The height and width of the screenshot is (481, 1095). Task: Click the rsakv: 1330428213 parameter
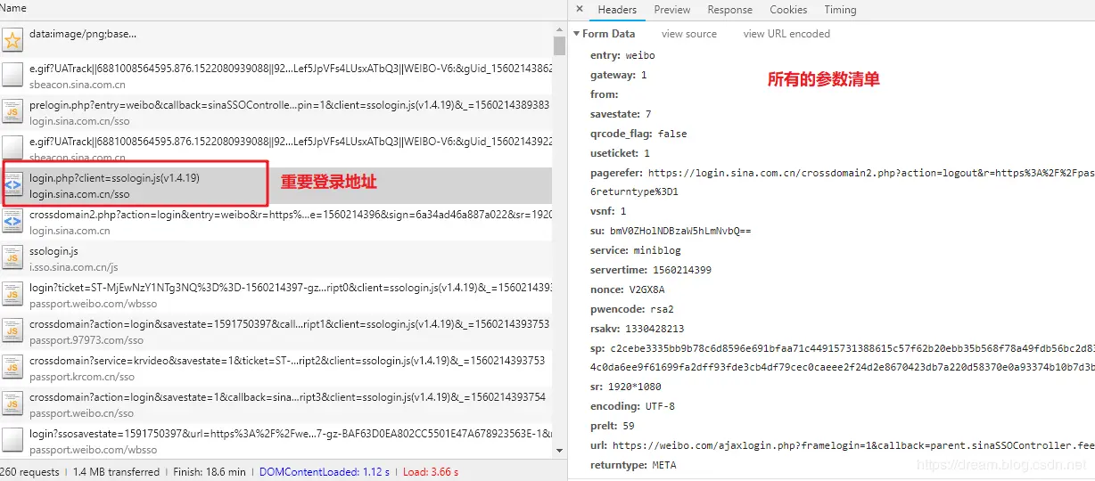pyautogui.click(x=637, y=329)
